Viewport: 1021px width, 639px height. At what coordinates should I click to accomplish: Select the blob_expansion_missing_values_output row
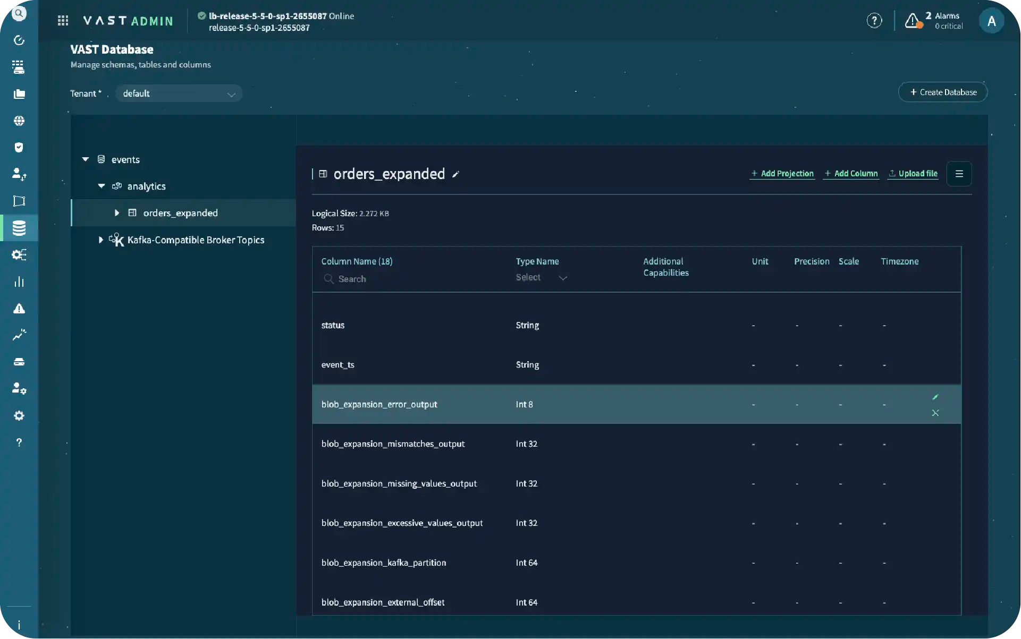coord(637,484)
